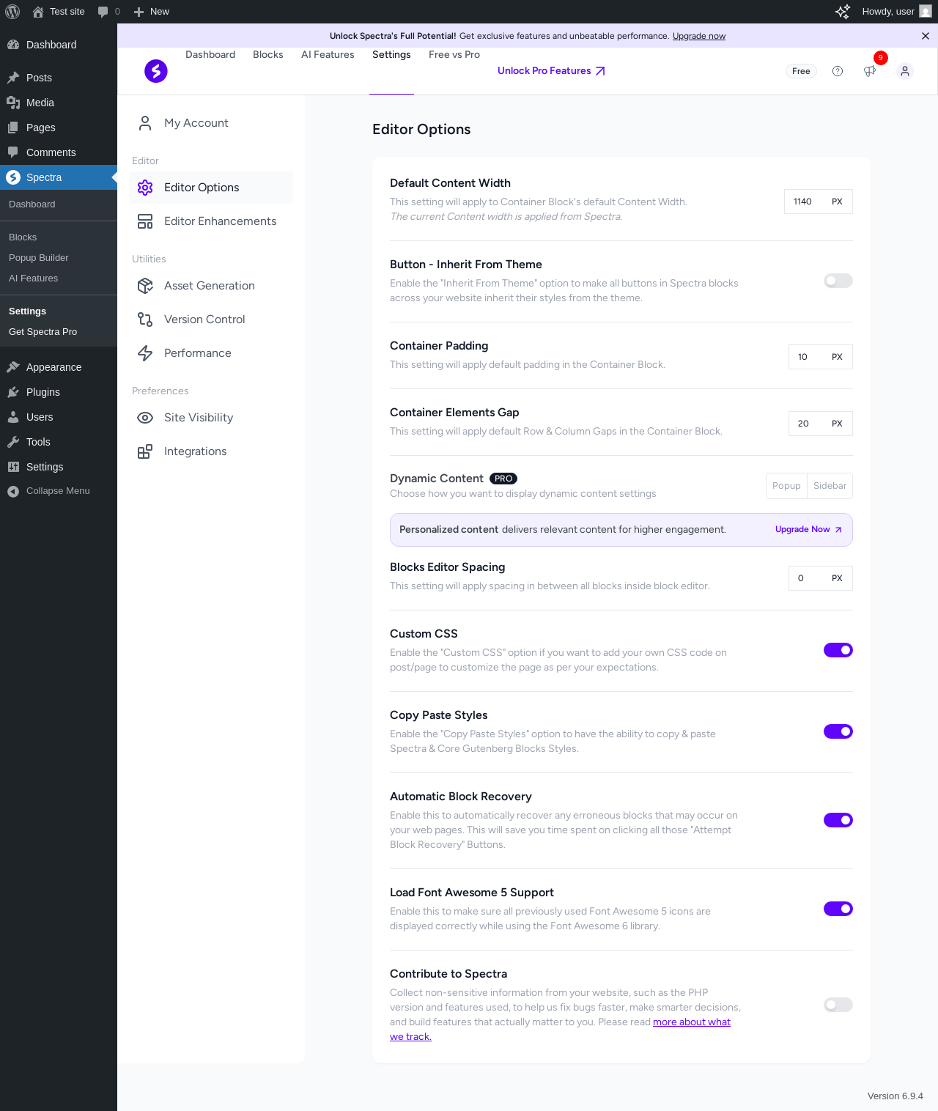Open the Performance settings section
This screenshot has width=938, height=1111.
[197, 353]
